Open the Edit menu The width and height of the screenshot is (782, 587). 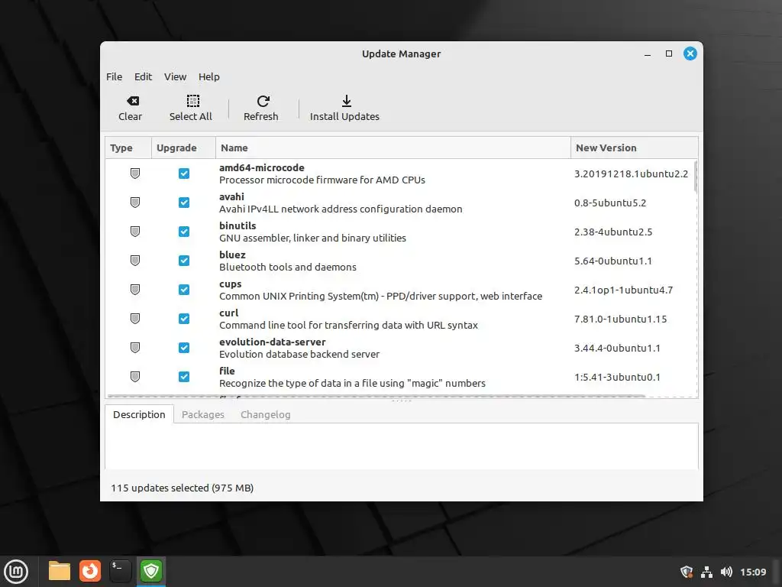pos(143,77)
